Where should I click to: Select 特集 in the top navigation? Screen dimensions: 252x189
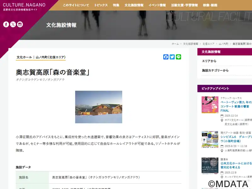point(116,5)
